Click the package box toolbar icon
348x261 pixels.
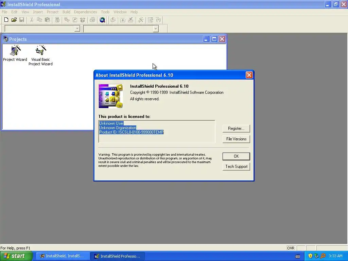pyautogui.click(x=83, y=20)
